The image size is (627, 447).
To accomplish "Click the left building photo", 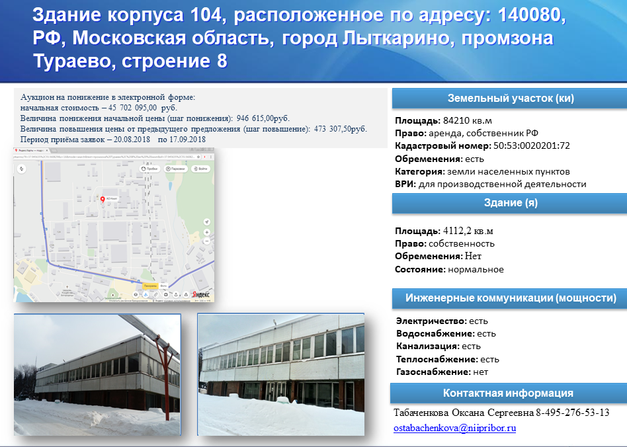I will pyautogui.click(x=97, y=374).
